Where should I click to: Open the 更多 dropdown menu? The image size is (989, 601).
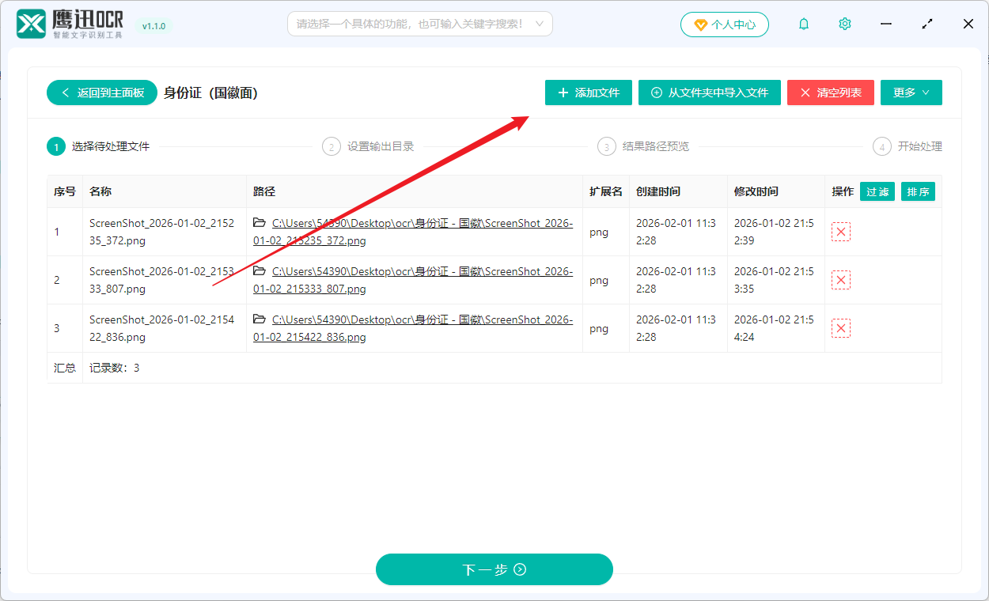tap(911, 93)
